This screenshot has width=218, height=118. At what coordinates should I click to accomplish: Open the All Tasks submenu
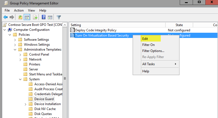[x=156, y=64]
